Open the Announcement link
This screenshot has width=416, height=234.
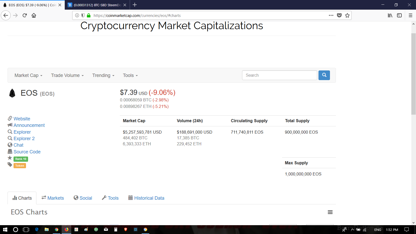29,125
